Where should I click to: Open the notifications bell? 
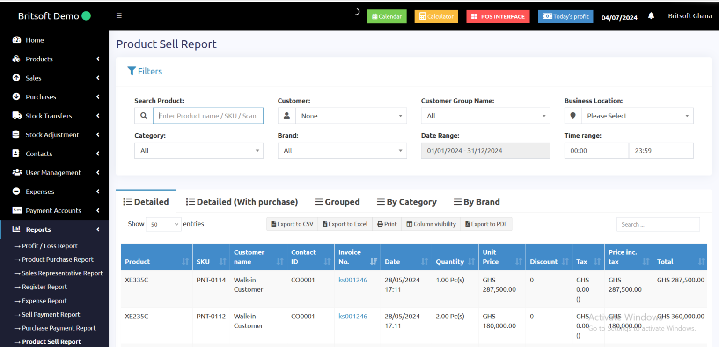[651, 15]
